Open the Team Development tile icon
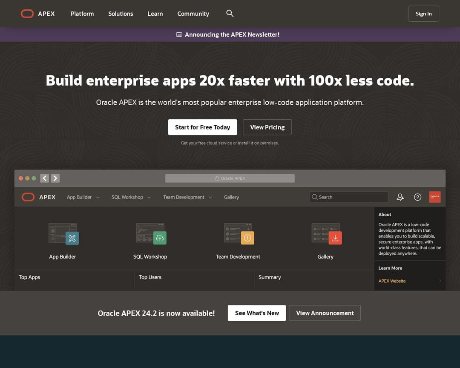The width and height of the screenshot is (460, 368). pyautogui.click(x=239, y=234)
